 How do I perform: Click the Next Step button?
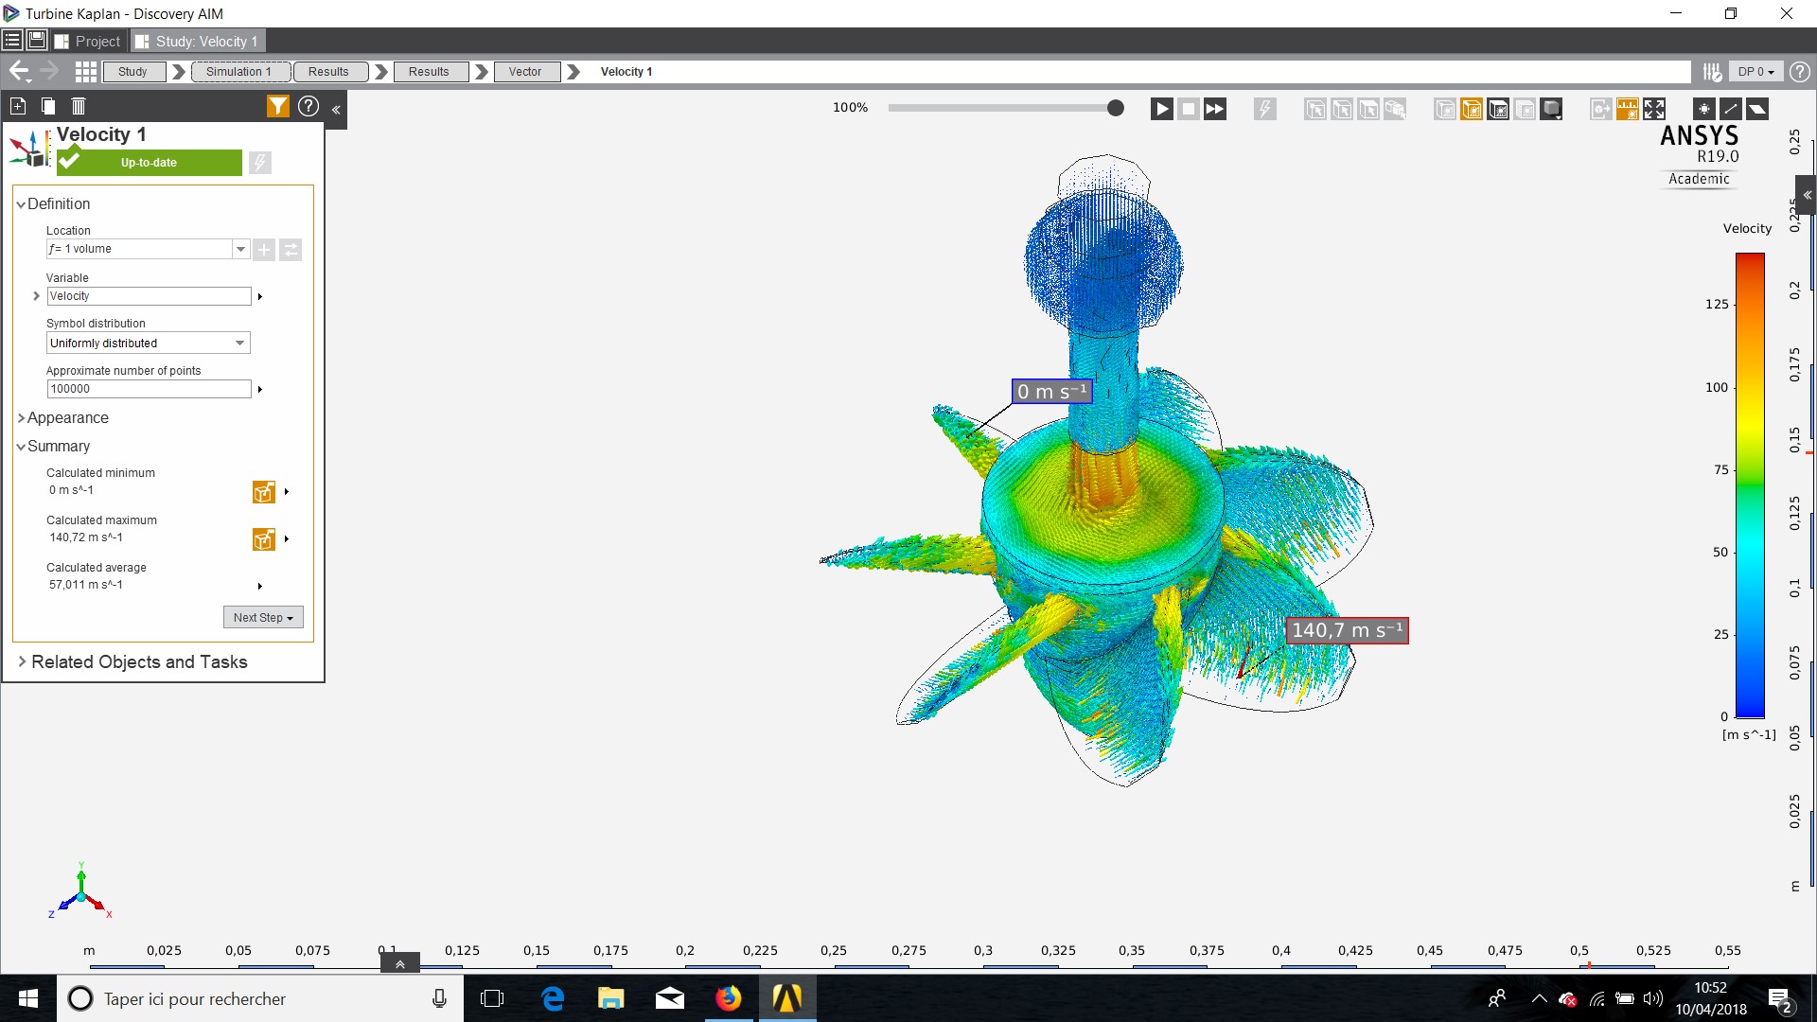[263, 618]
